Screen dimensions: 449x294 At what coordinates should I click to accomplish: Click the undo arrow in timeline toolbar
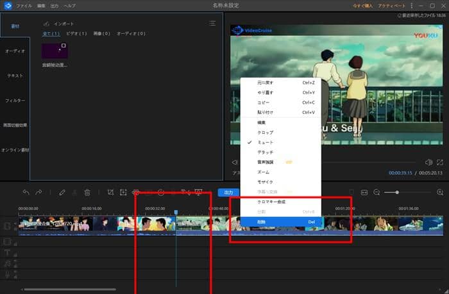point(26,192)
